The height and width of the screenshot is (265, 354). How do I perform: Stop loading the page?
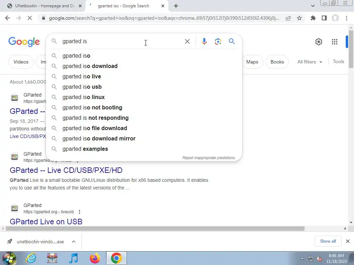(30, 18)
